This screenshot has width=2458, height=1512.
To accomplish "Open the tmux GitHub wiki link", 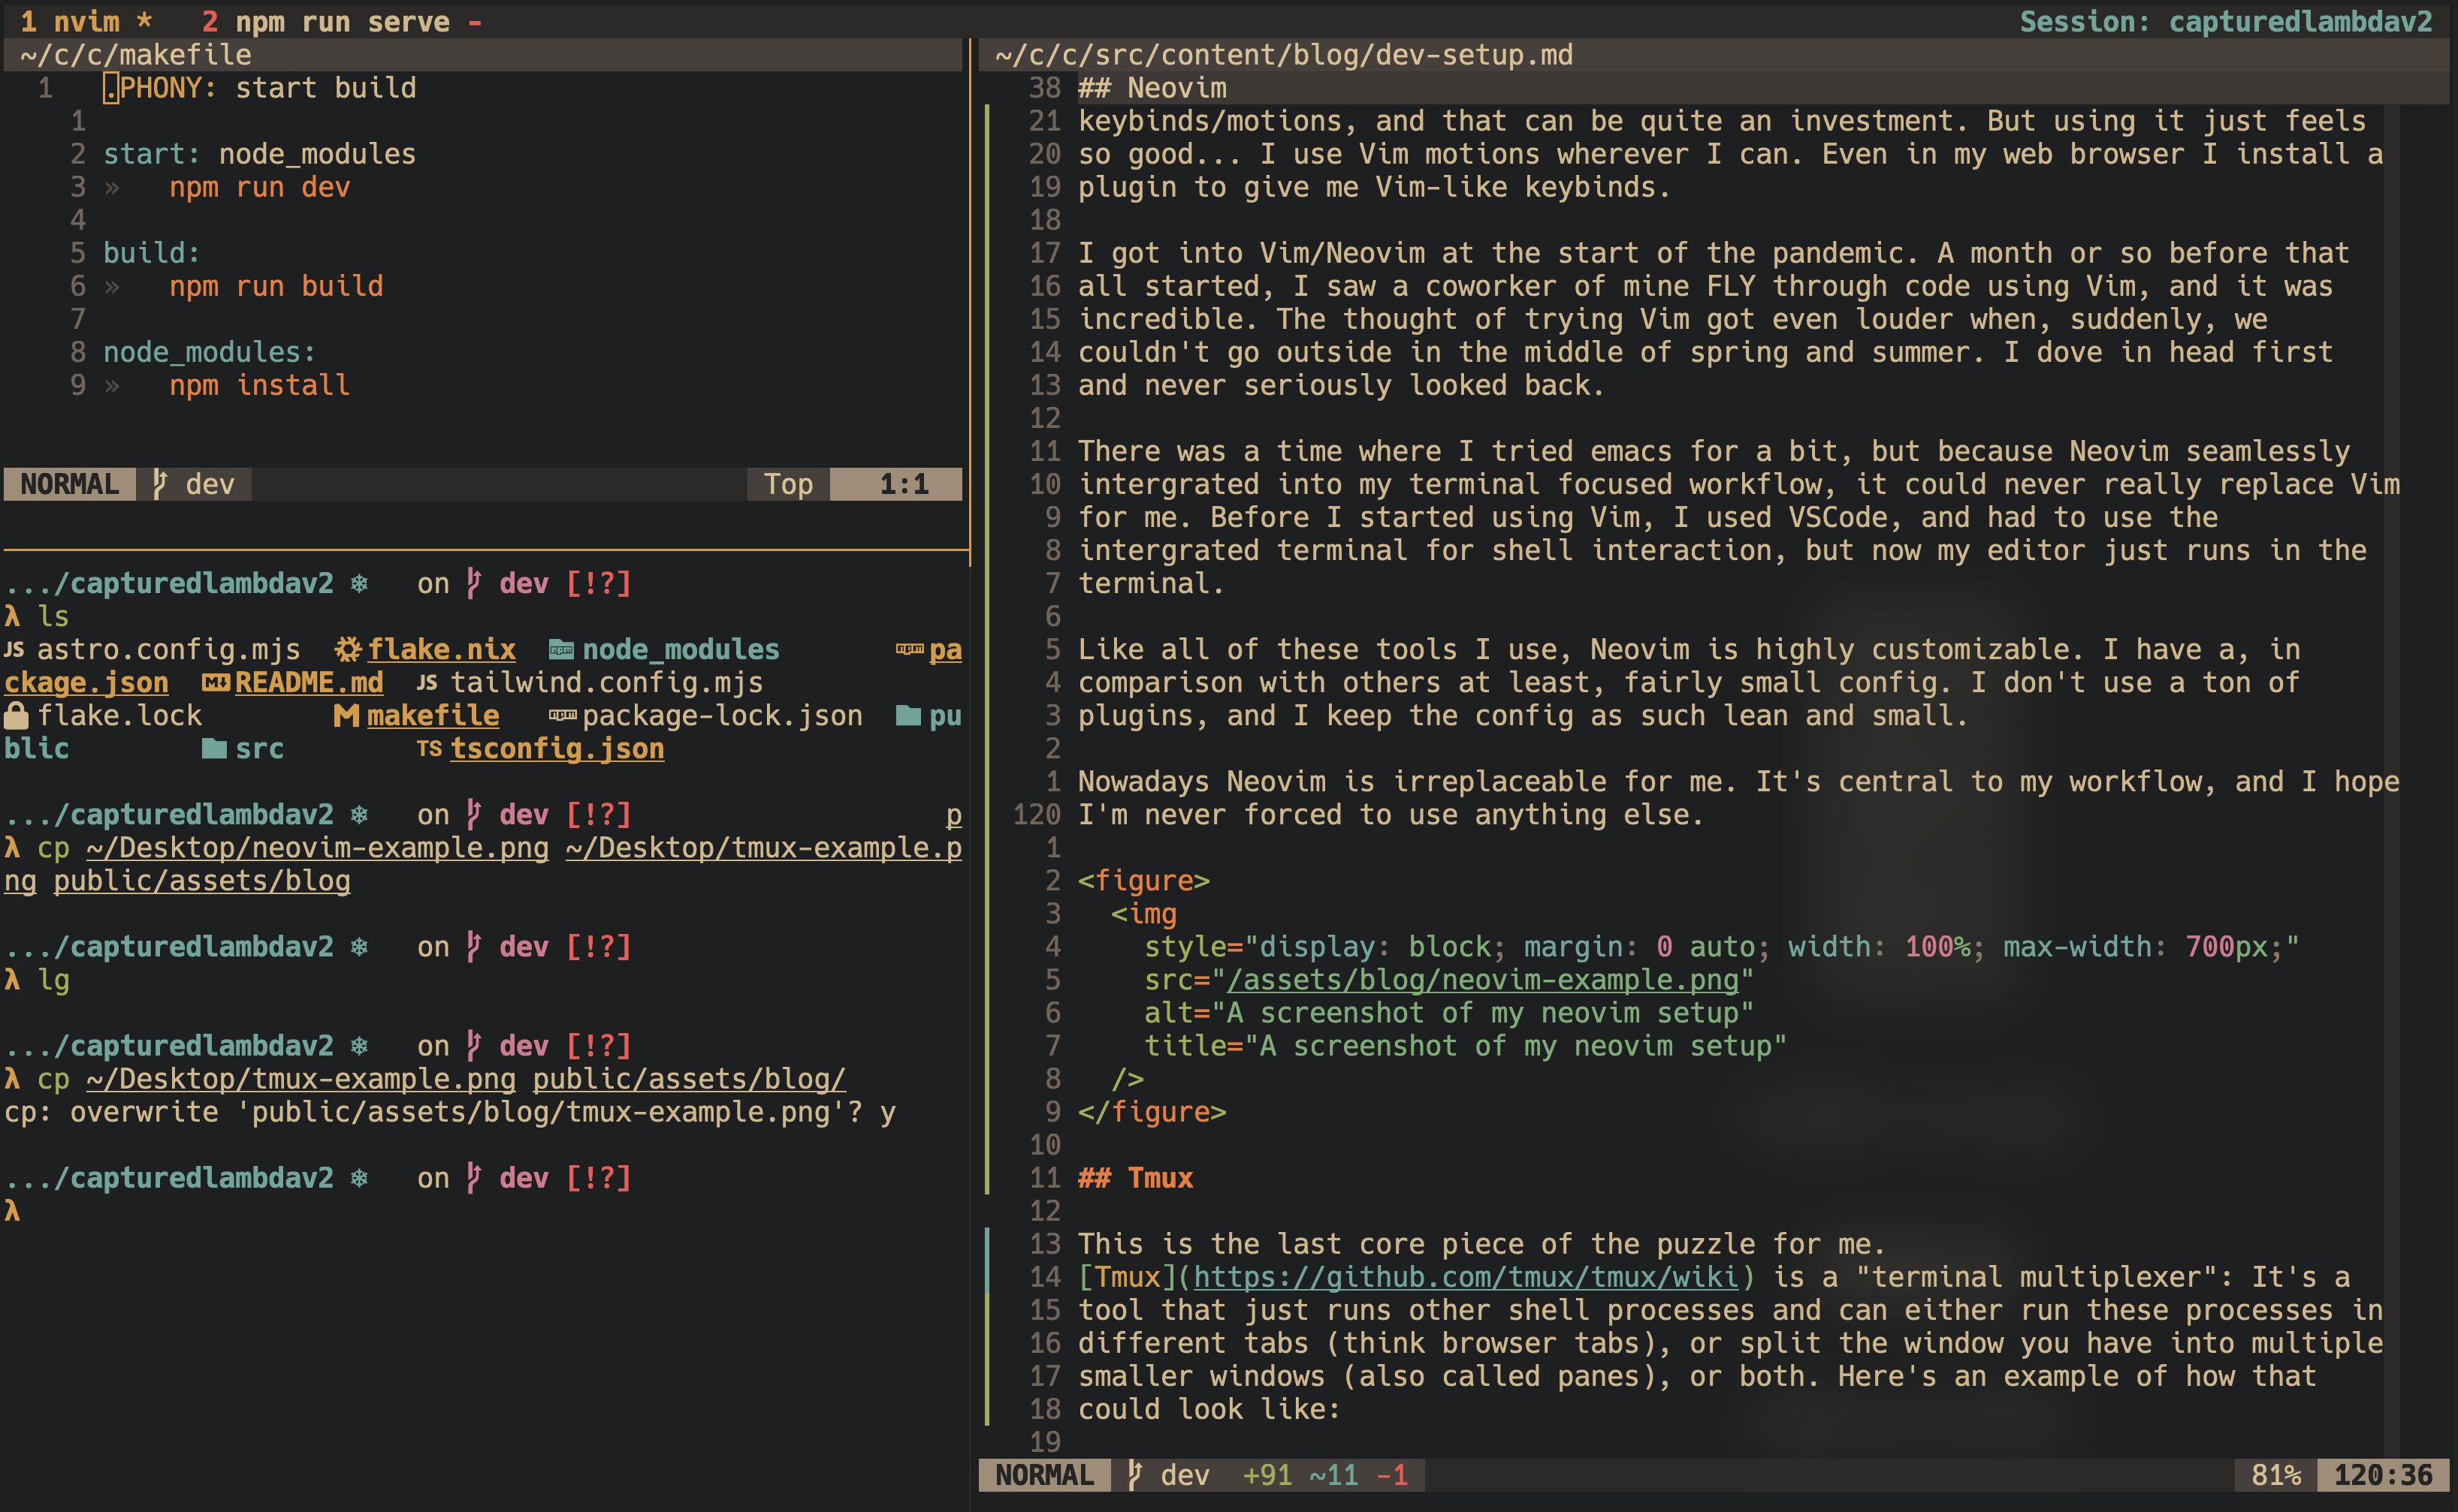I will click(1466, 1277).
